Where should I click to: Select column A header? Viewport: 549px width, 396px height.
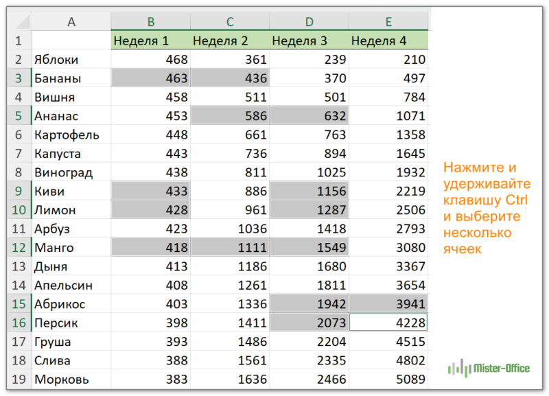coord(71,23)
